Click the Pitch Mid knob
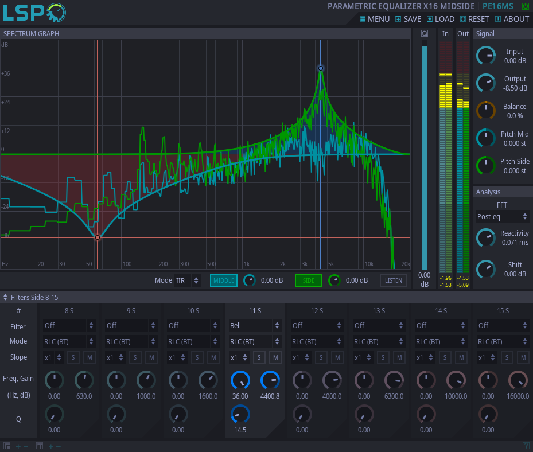The width and height of the screenshot is (533, 452). 486,138
